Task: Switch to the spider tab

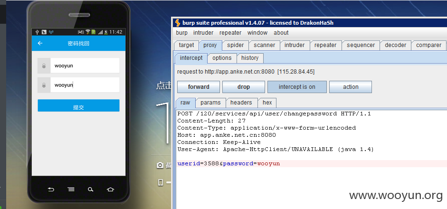Action: click(x=236, y=45)
